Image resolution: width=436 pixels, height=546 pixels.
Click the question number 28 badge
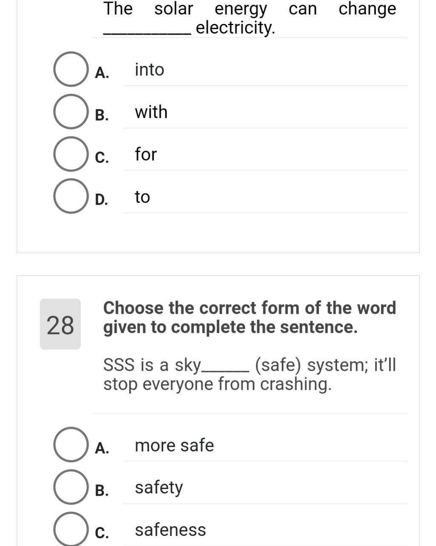[60, 324]
